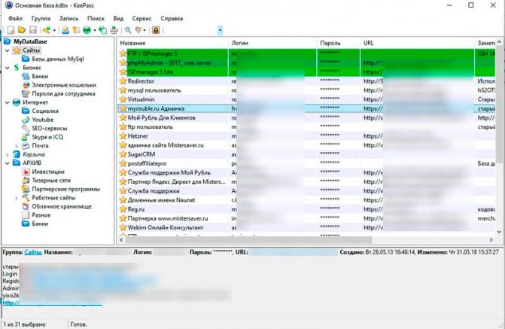
Task: Open the Open URL dropdown arrow
Action: point(95,30)
